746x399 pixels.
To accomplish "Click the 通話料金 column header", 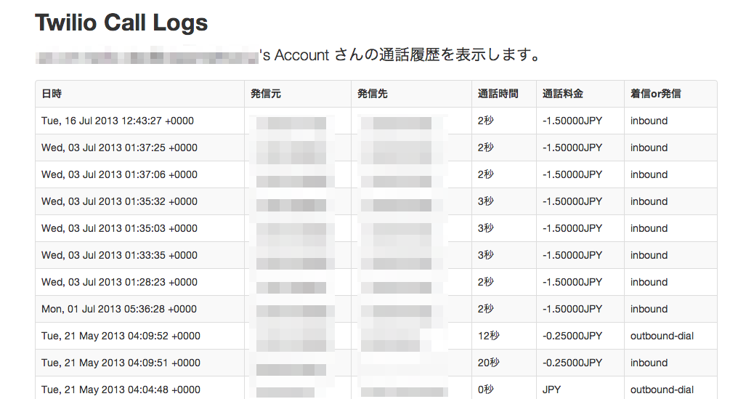I will [x=562, y=94].
